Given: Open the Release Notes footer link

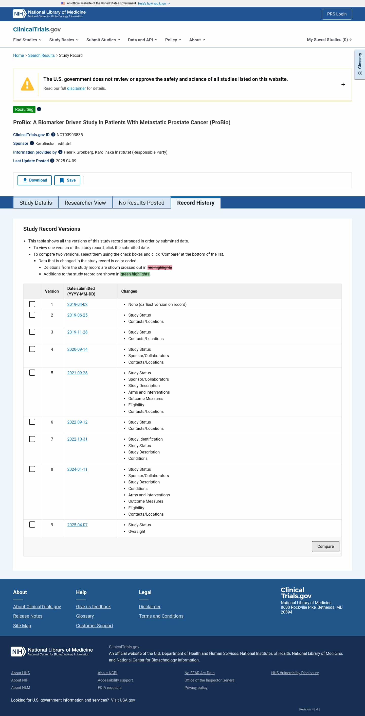Looking at the screenshot, I should 28,616.
